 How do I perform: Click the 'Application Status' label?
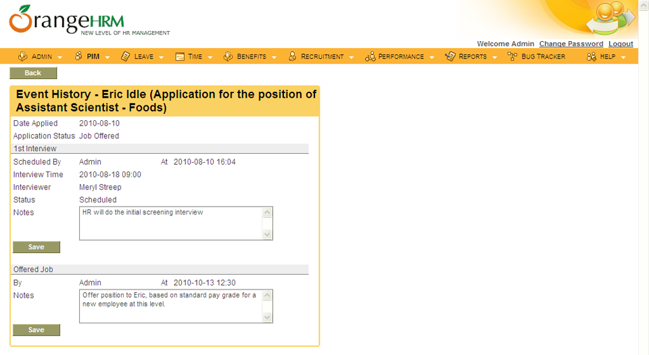click(x=44, y=136)
